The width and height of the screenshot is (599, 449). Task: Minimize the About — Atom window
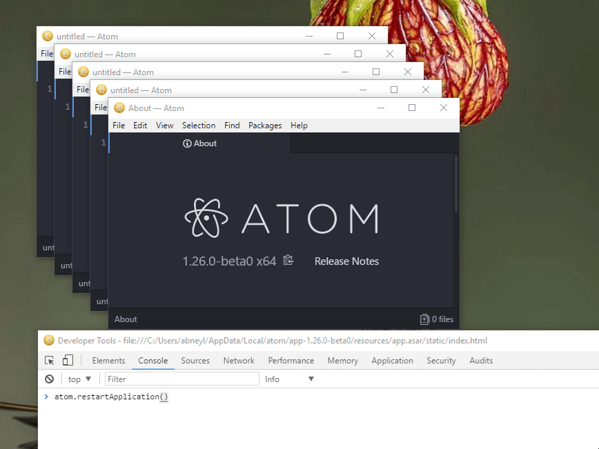pyautogui.click(x=380, y=108)
